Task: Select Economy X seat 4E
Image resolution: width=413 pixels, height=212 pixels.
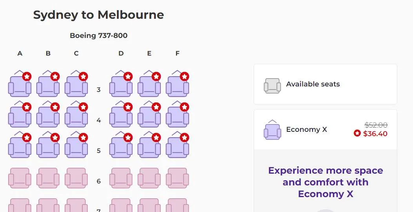Action: pos(149,117)
